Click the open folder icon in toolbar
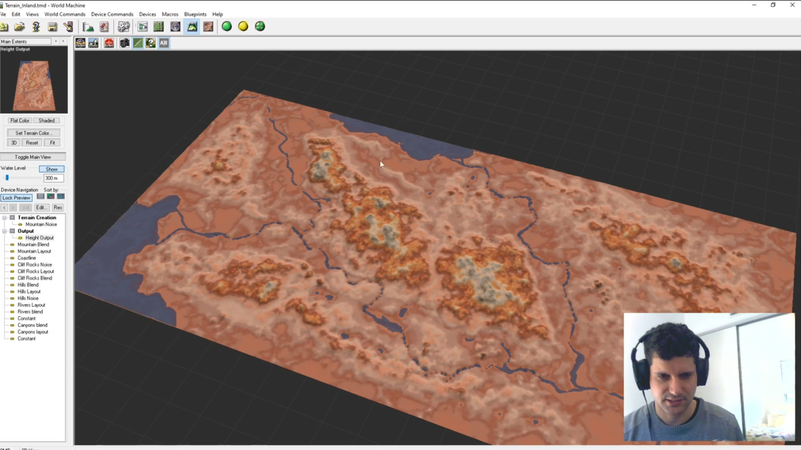801x450 pixels. pyautogui.click(x=19, y=27)
